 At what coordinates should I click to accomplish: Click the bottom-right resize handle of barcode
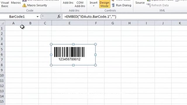coord(96,65)
